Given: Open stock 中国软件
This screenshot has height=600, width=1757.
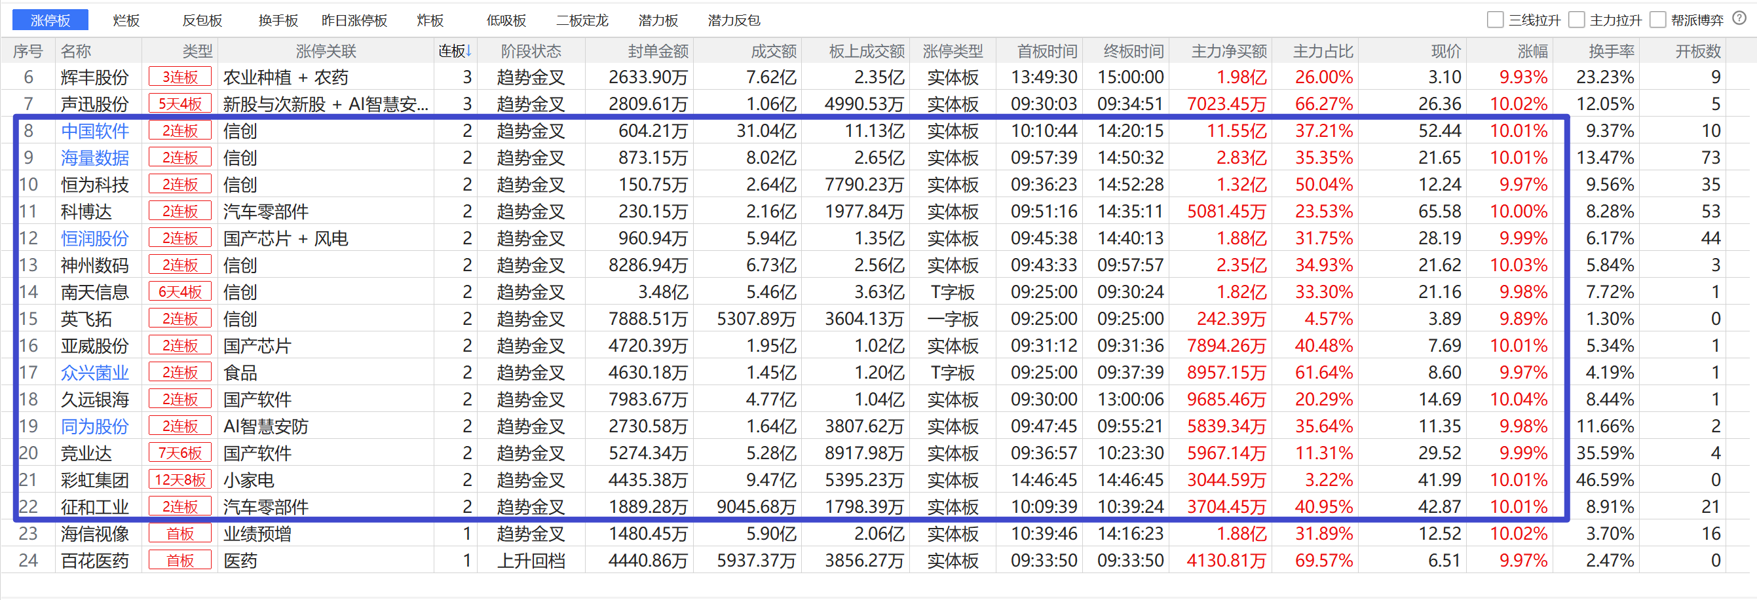Looking at the screenshot, I should click(x=95, y=131).
